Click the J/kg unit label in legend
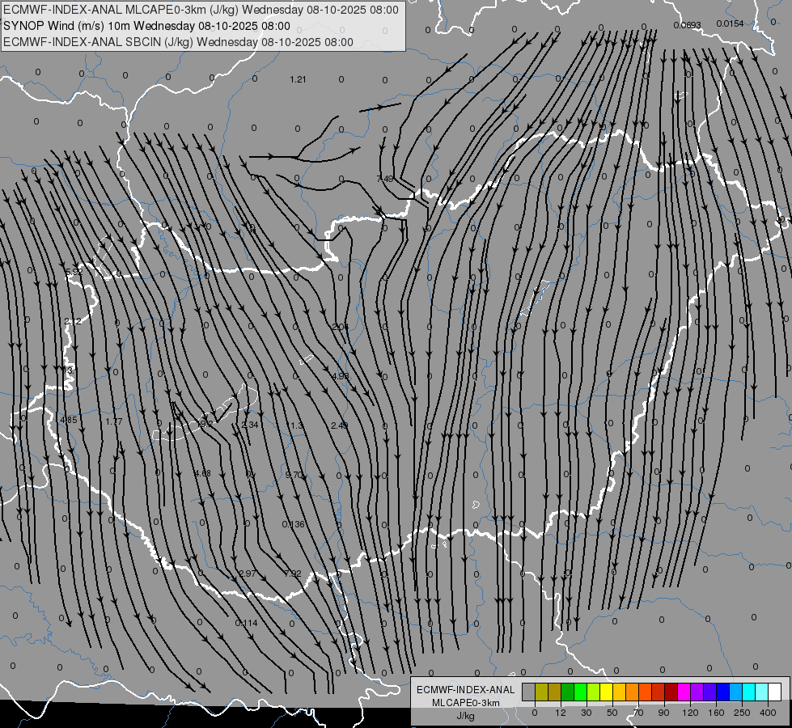792x728 pixels. (465, 716)
